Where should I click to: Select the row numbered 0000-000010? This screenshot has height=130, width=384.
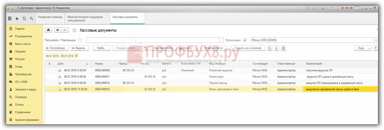(x=211, y=83)
